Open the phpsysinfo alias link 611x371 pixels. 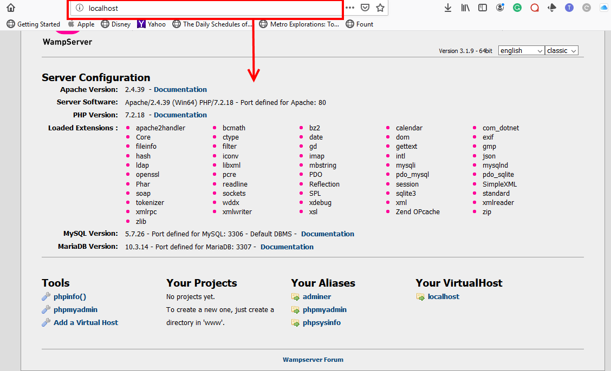[x=321, y=323]
